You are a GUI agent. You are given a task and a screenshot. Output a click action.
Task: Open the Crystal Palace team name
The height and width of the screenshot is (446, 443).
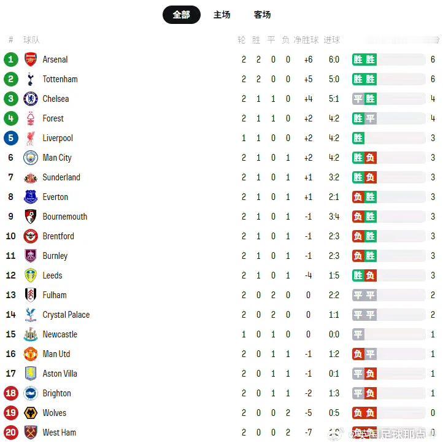click(x=66, y=315)
